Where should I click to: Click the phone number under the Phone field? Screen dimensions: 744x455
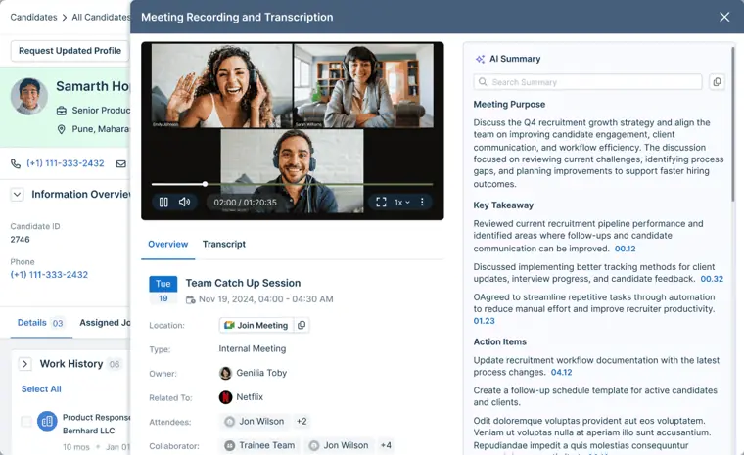point(49,275)
